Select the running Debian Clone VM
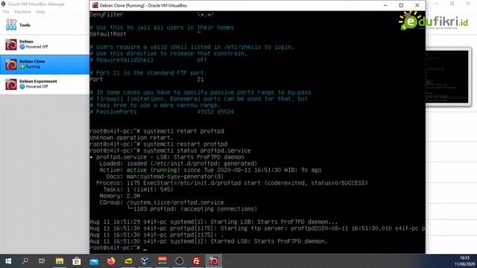 click(45, 65)
